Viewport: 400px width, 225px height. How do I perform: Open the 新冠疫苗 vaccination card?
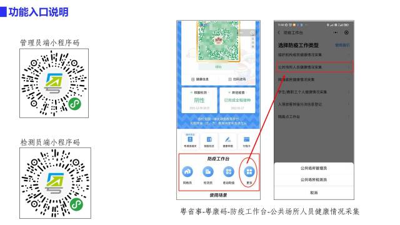click(237, 100)
